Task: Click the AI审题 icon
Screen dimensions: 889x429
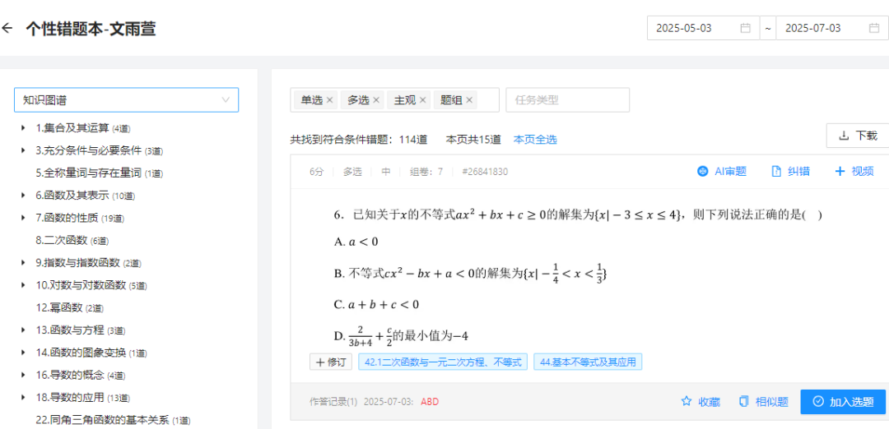Action: pyautogui.click(x=702, y=172)
